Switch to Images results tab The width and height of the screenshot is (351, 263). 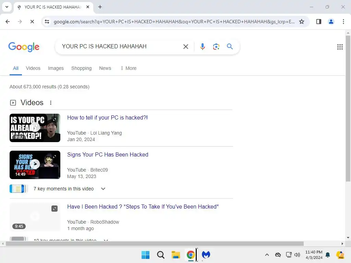(56, 68)
